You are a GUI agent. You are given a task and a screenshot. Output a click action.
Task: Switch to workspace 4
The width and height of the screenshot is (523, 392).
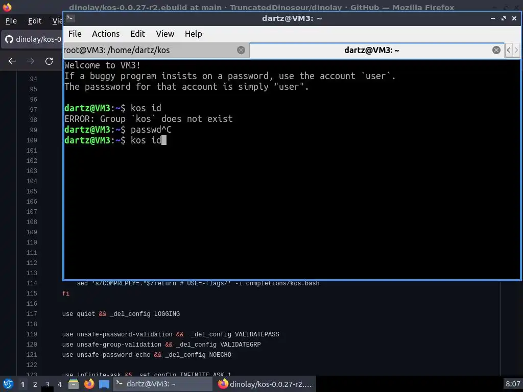tap(60, 384)
